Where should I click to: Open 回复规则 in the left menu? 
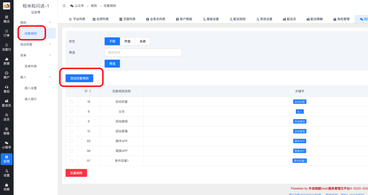point(36,33)
